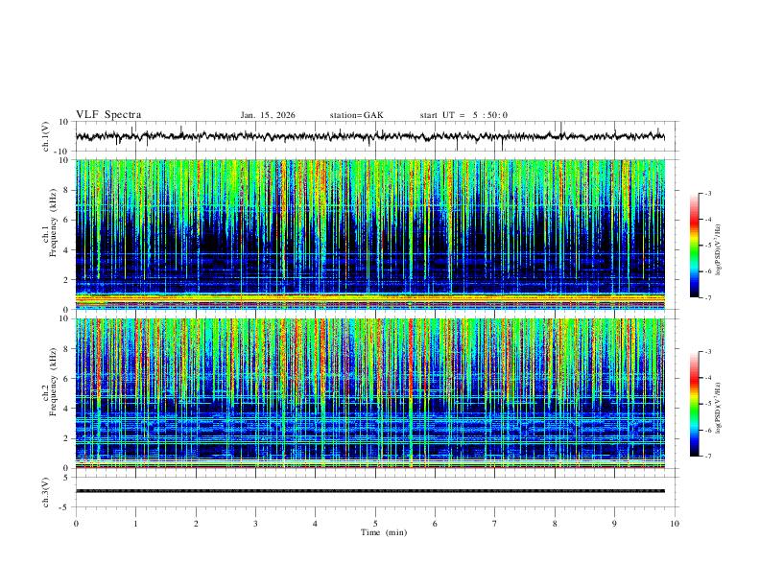Click the "-4" tick on ch.2 colorbar

point(708,378)
